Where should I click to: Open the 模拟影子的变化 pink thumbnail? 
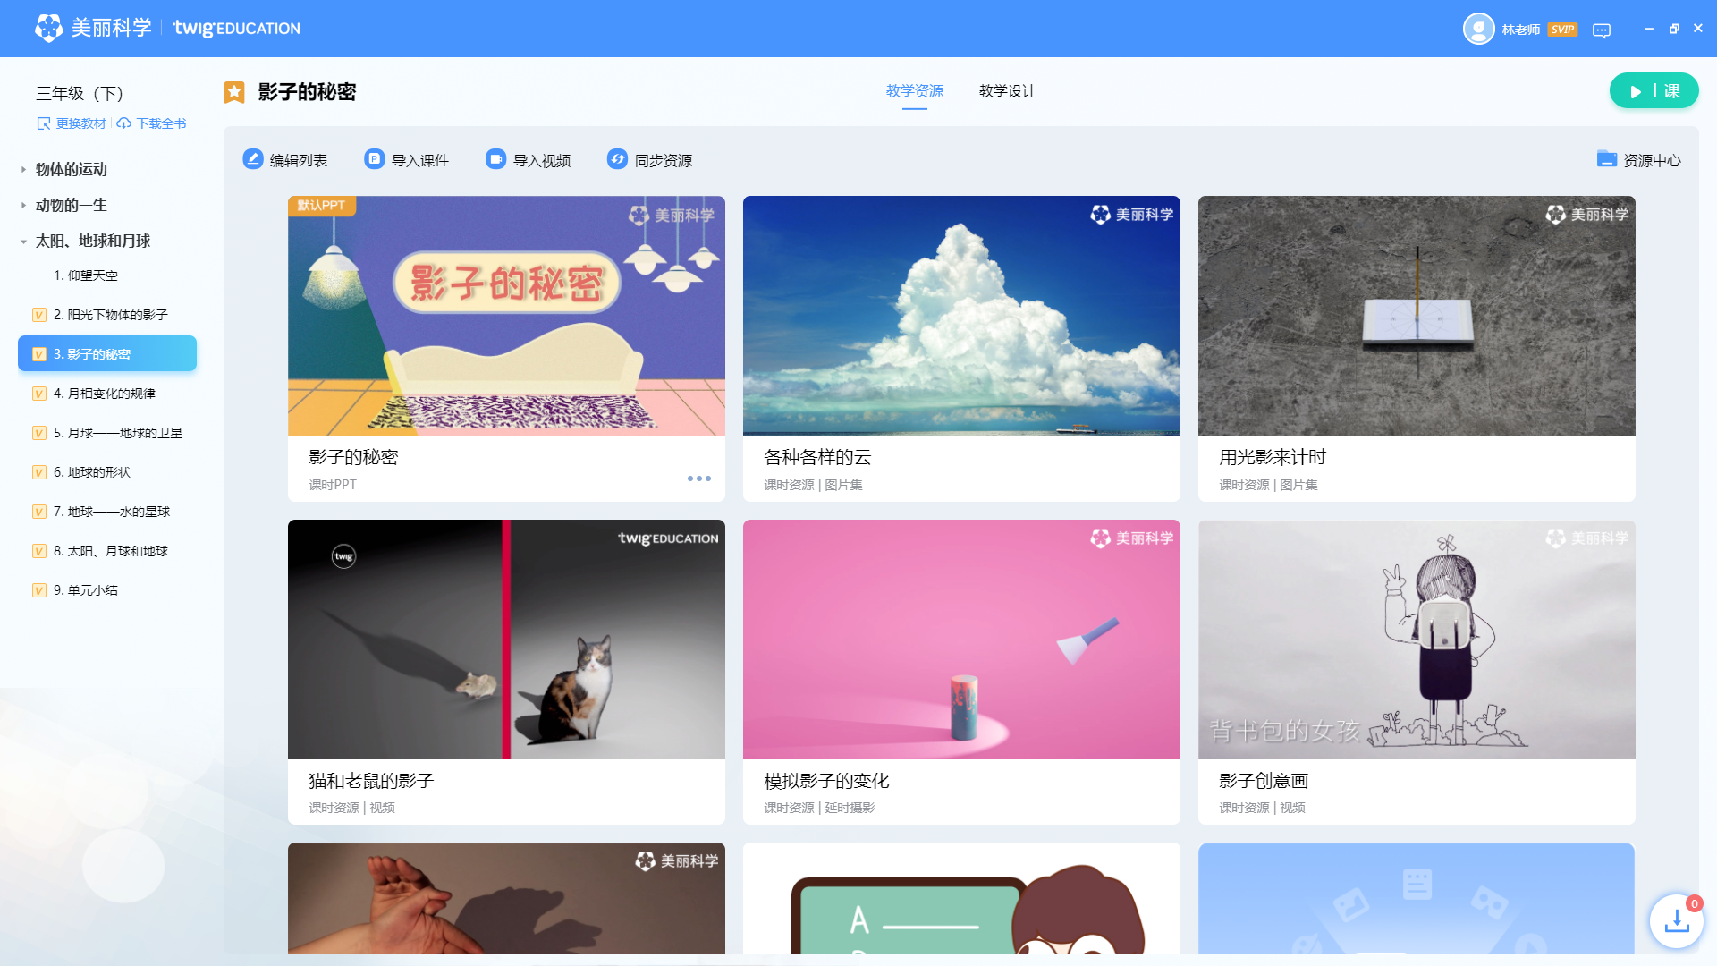click(x=961, y=640)
